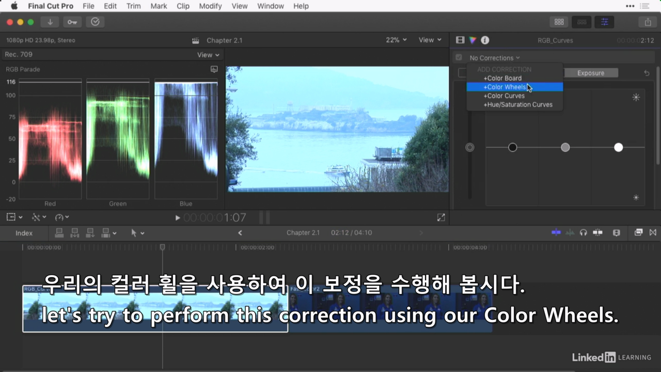Click the clapperboard icon beside Chapter 2.1

196,40
